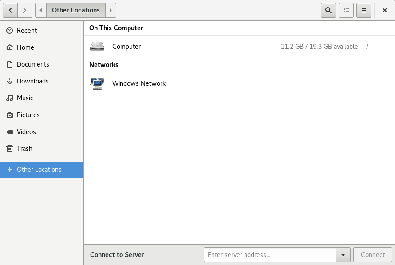Click the Connect button
395x265 pixels.
372,255
